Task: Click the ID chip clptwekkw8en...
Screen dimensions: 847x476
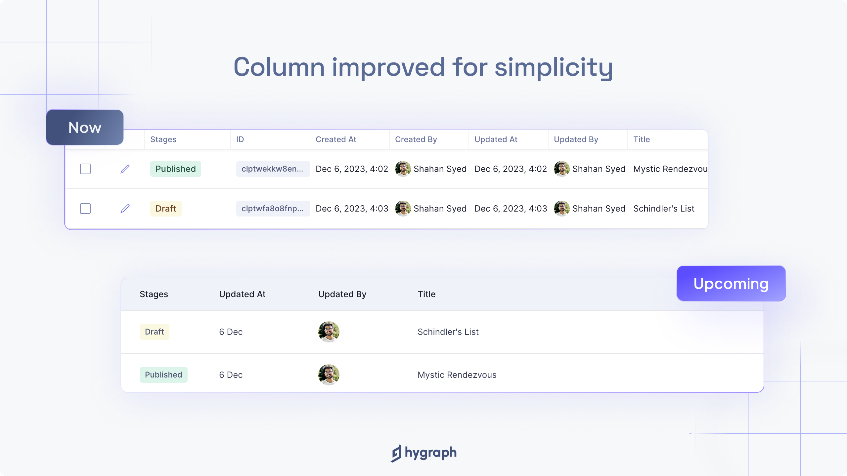Action: pyautogui.click(x=273, y=169)
